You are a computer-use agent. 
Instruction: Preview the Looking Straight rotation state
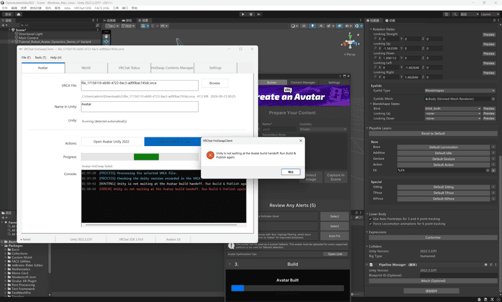[489, 34]
